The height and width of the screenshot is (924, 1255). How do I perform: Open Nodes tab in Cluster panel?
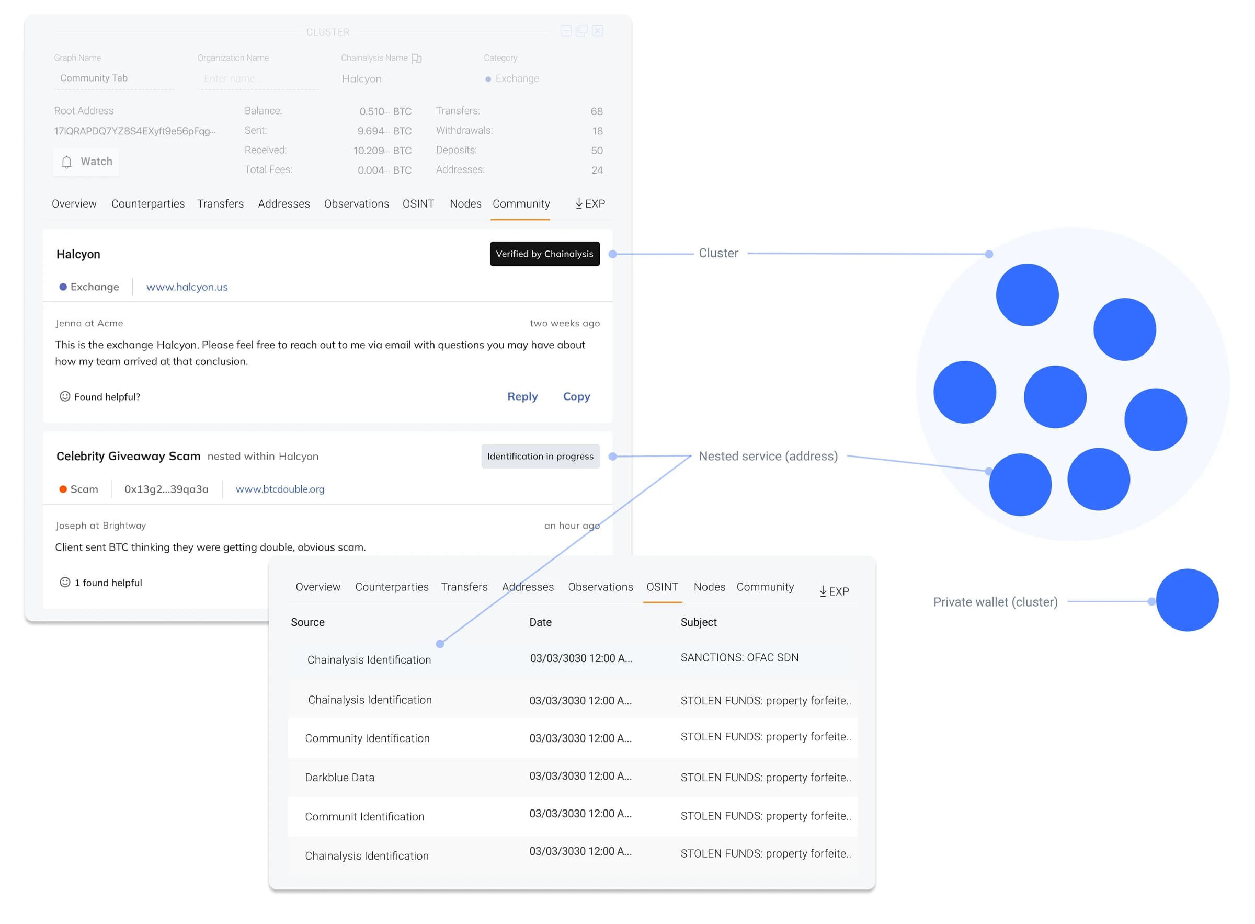[x=466, y=203]
